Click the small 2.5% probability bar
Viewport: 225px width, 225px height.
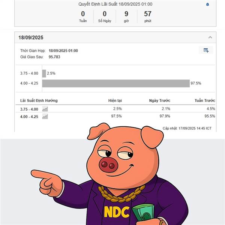(x=44, y=73)
